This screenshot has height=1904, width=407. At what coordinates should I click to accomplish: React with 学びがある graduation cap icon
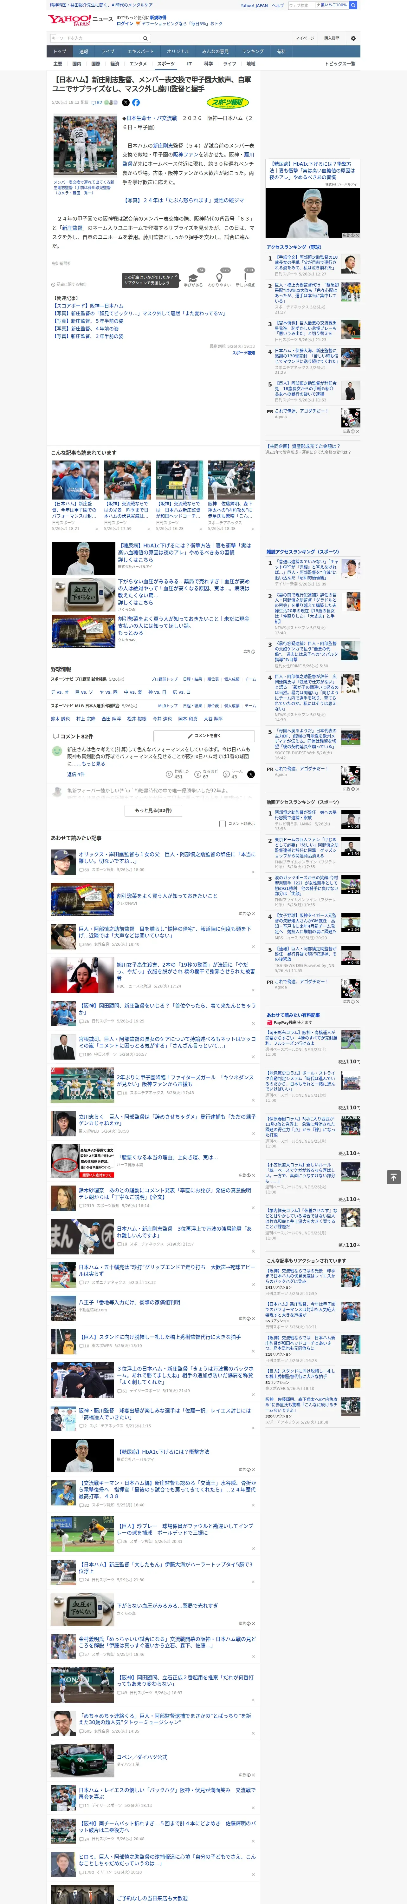coord(194,279)
